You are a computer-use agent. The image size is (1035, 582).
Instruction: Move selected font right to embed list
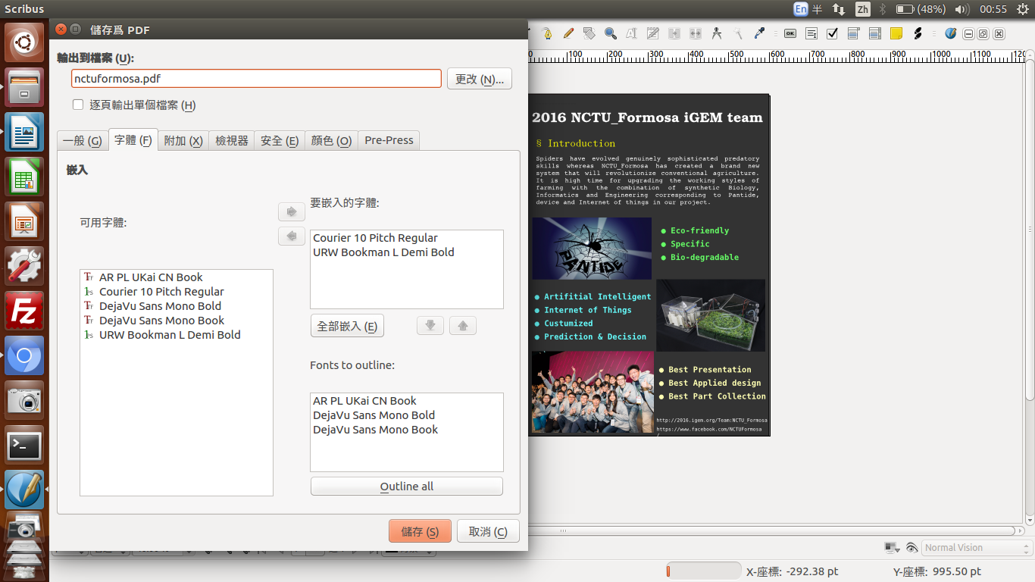point(292,211)
